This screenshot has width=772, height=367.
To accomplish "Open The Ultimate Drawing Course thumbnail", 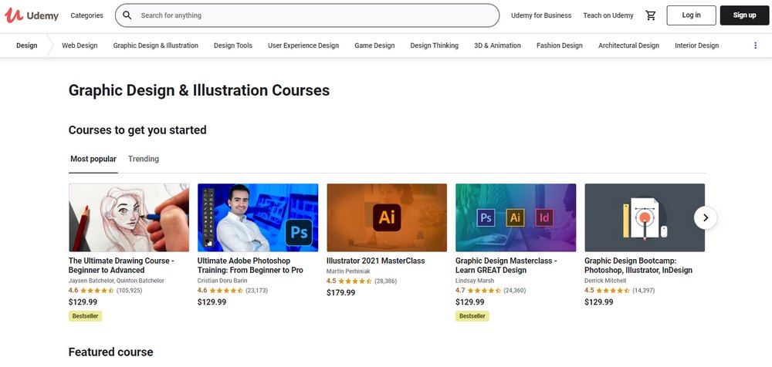I will point(129,217).
